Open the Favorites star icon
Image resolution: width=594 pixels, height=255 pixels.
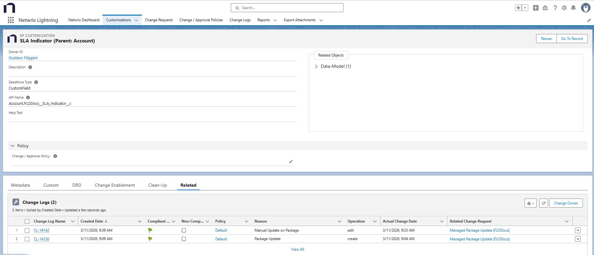[x=519, y=8]
